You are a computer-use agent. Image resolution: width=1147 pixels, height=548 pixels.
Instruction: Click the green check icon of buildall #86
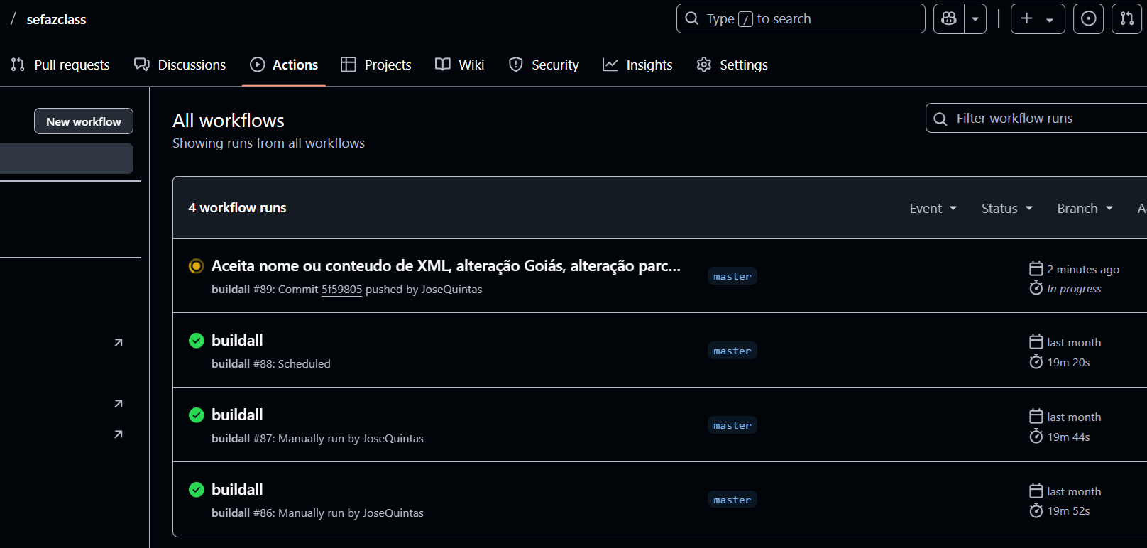197,490
